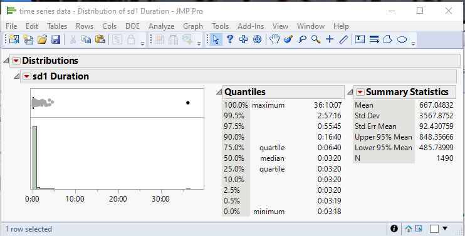Select the Line drawing tool
The image size is (465, 236).
click(343, 39)
